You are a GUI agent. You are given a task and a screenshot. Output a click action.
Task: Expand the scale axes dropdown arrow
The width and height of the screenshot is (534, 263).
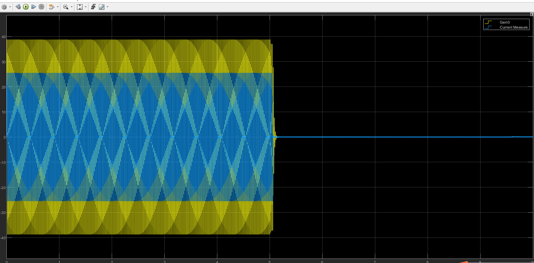coord(86,7)
